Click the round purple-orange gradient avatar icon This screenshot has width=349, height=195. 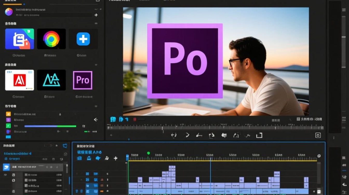pyautogui.click(x=9, y=12)
